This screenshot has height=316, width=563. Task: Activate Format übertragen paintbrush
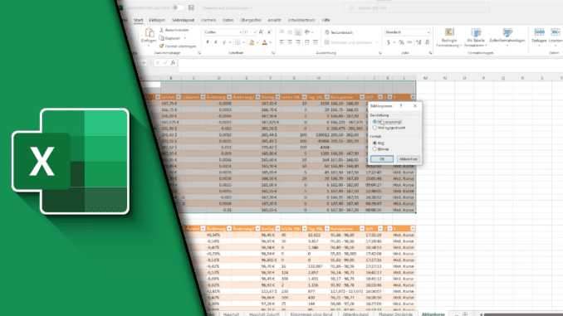point(162,46)
